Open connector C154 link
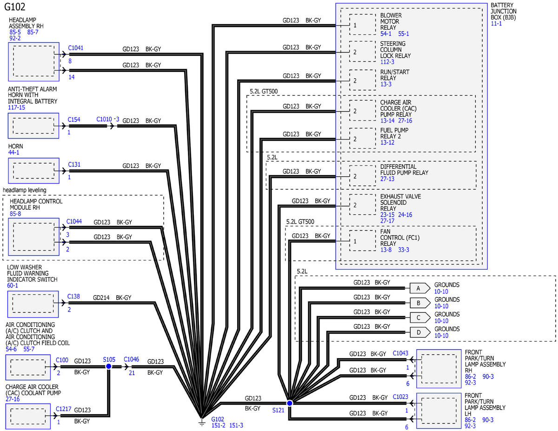This screenshot has height=431, width=558. click(x=74, y=119)
